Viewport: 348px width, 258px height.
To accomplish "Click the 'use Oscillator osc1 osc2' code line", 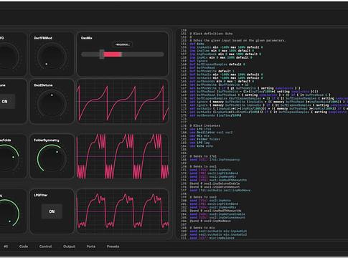I will 211,133.
